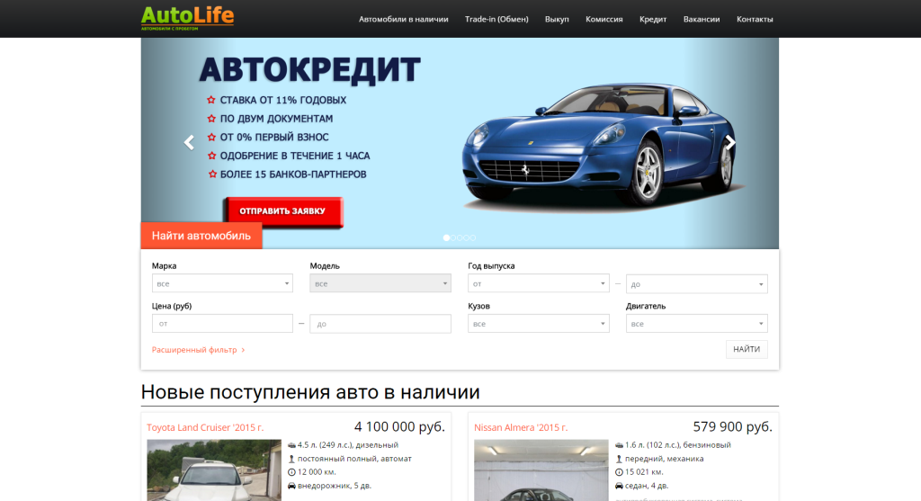Open 'Контакты' menu item
921x501 pixels.
755,20
